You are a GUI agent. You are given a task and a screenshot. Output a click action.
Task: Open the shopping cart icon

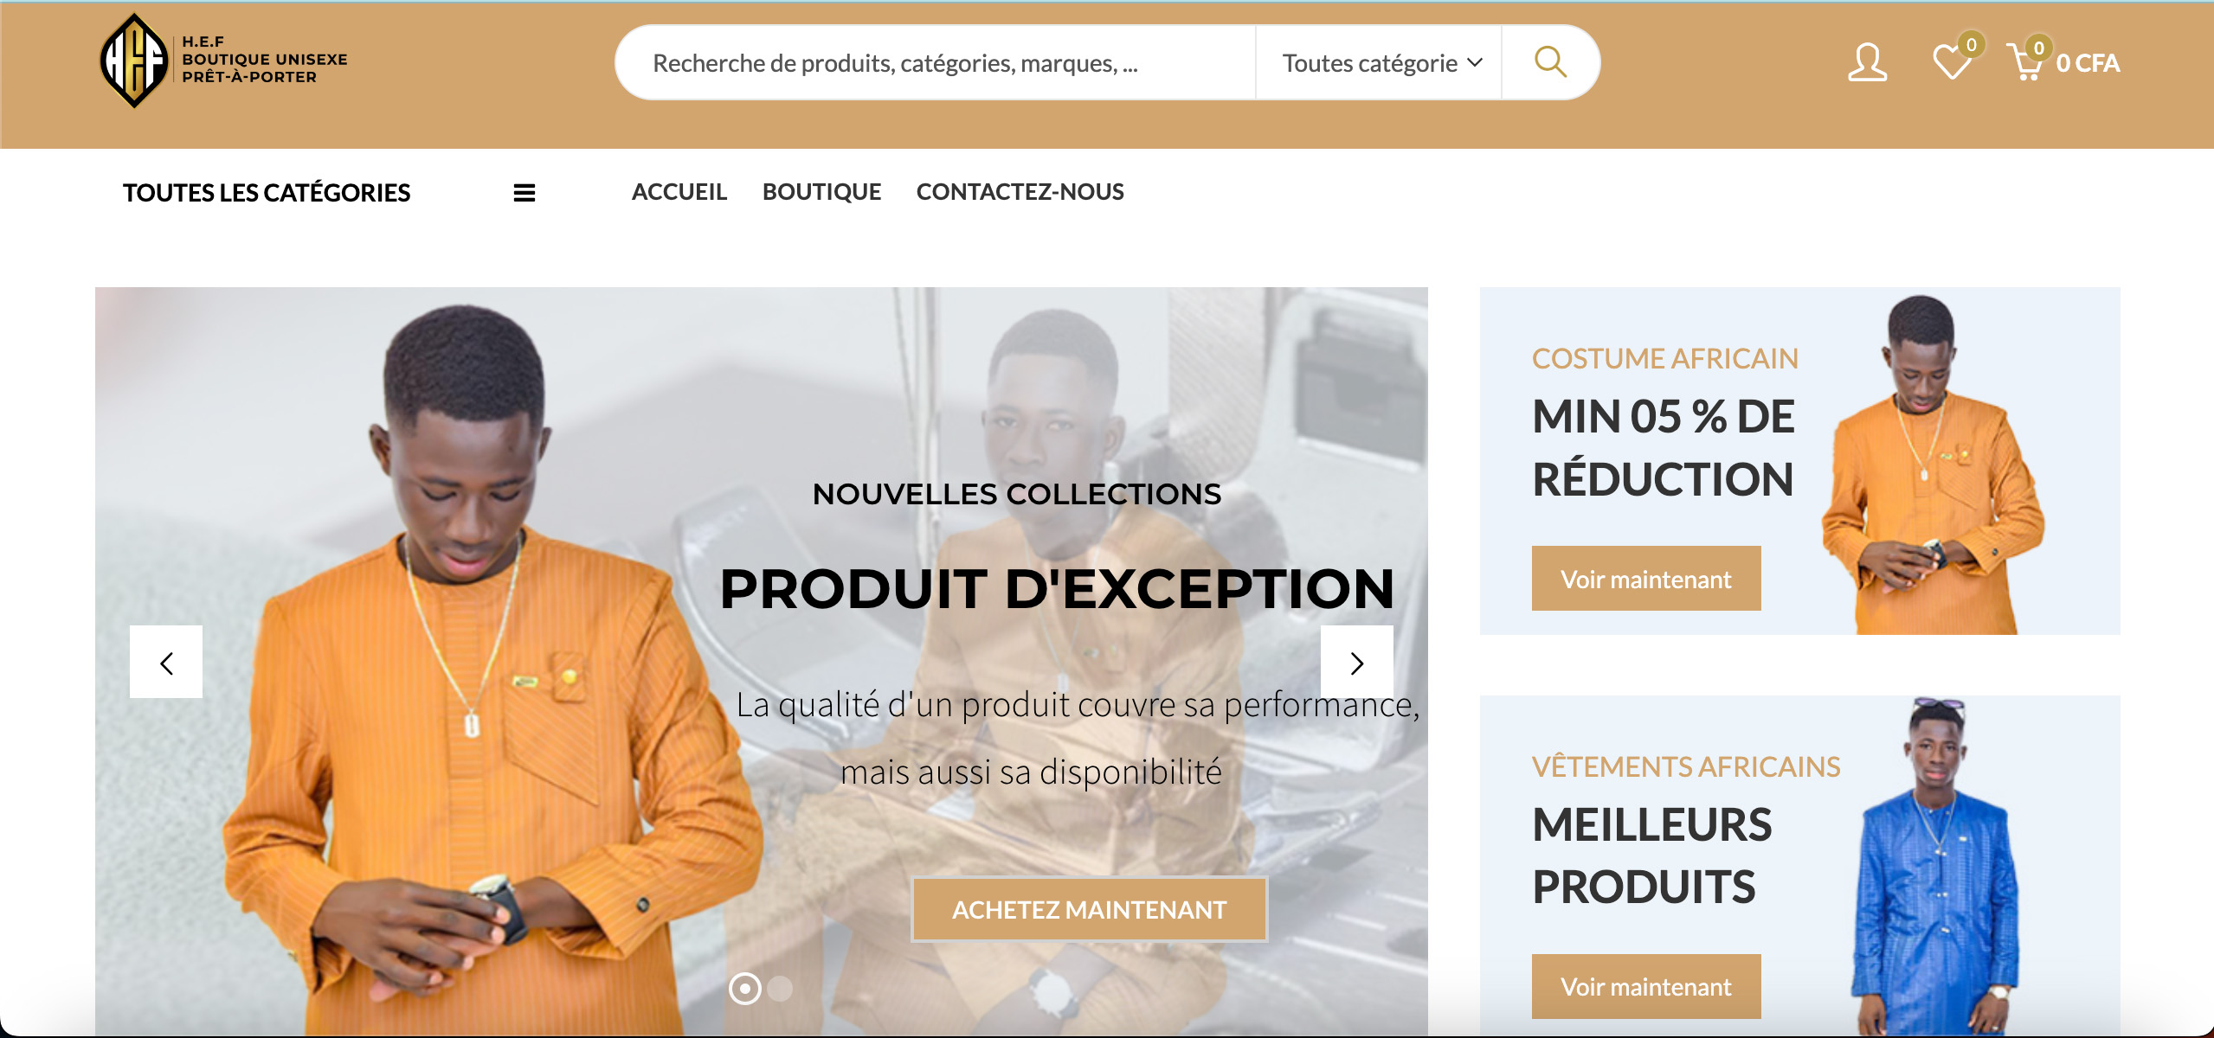[2027, 61]
